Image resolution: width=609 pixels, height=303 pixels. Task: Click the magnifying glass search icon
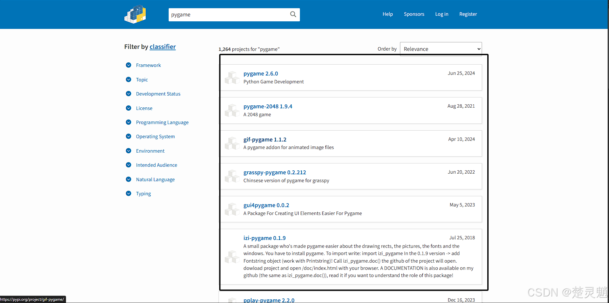293,14
